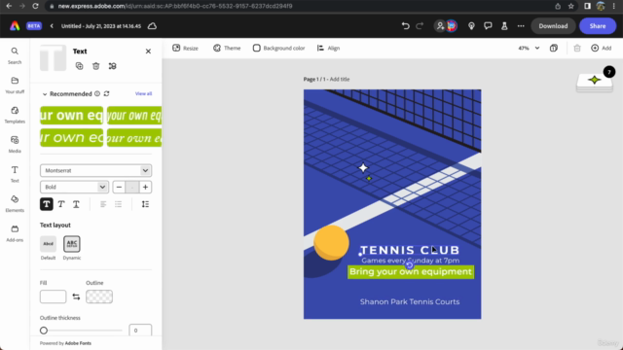The width and height of the screenshot is (623, 350).
Task: Invite collaborators with the add-person icon
Action: click(x=440, y=26)
